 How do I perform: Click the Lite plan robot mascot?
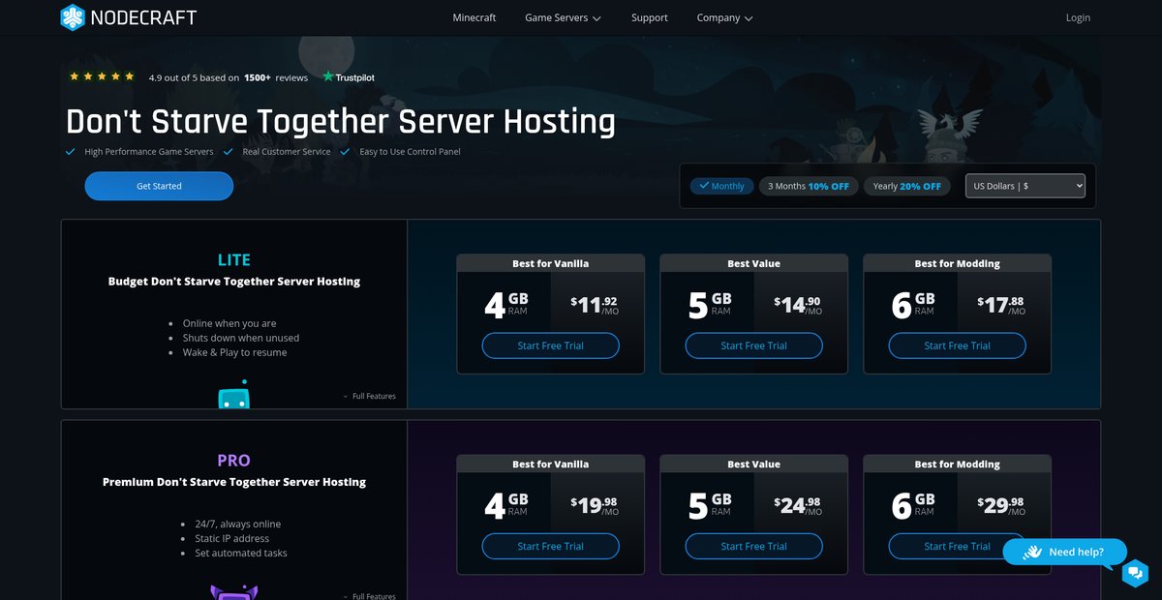tap(233, 394)
